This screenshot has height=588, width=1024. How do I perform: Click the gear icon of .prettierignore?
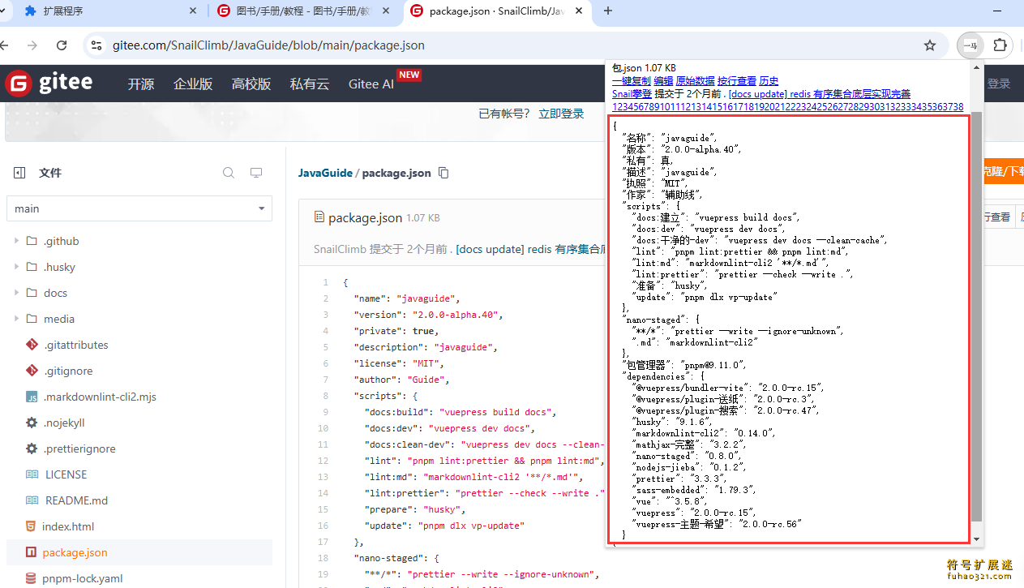click(x=32, y=449)
